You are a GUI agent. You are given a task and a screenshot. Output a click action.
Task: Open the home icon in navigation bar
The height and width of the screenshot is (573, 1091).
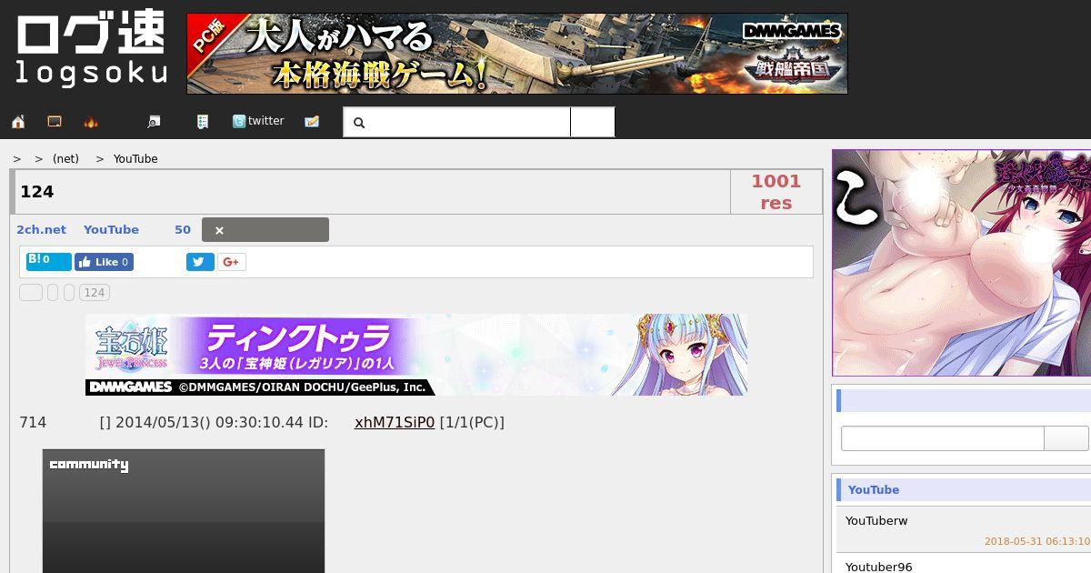(x=18, y=121)
